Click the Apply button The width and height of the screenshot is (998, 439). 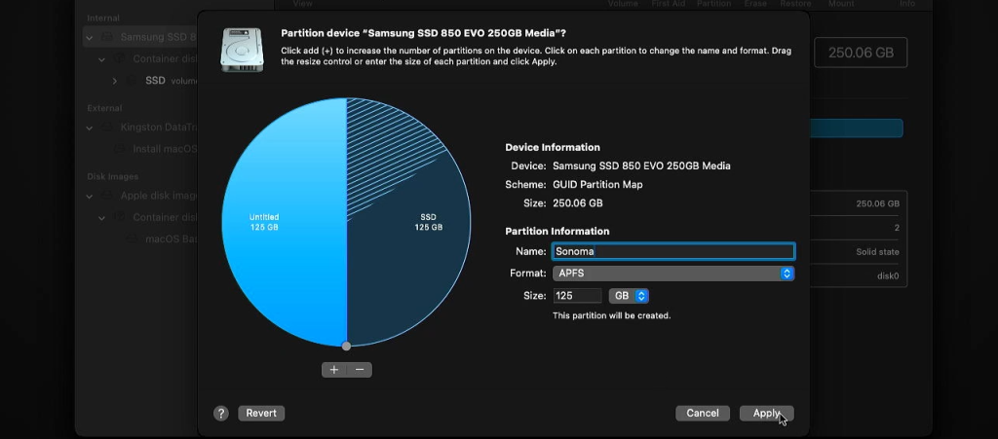click(766, 413)
